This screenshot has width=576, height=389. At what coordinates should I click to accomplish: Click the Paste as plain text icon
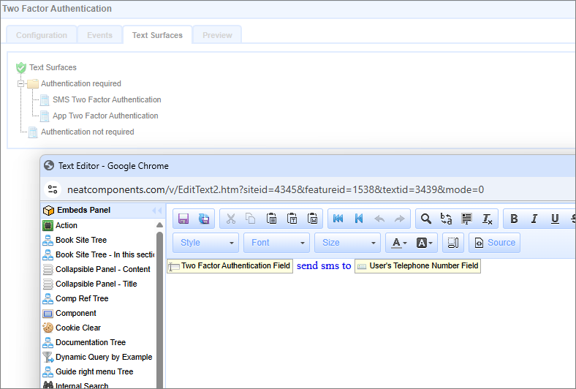point(292,219)
